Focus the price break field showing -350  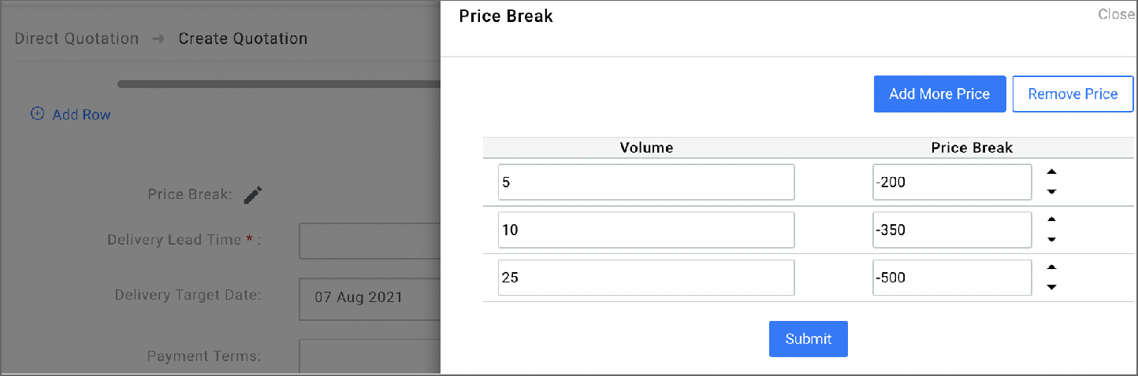(x=951, y=230)
